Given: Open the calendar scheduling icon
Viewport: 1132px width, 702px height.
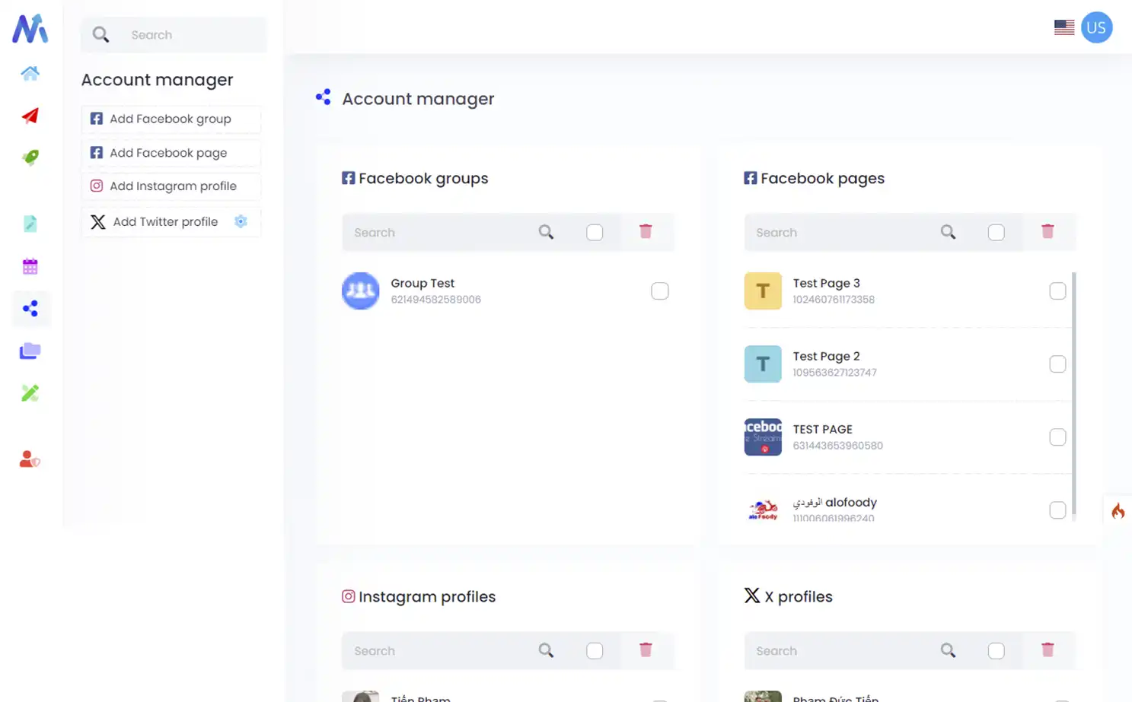Looking at the screenshot, I should (30, 265).
